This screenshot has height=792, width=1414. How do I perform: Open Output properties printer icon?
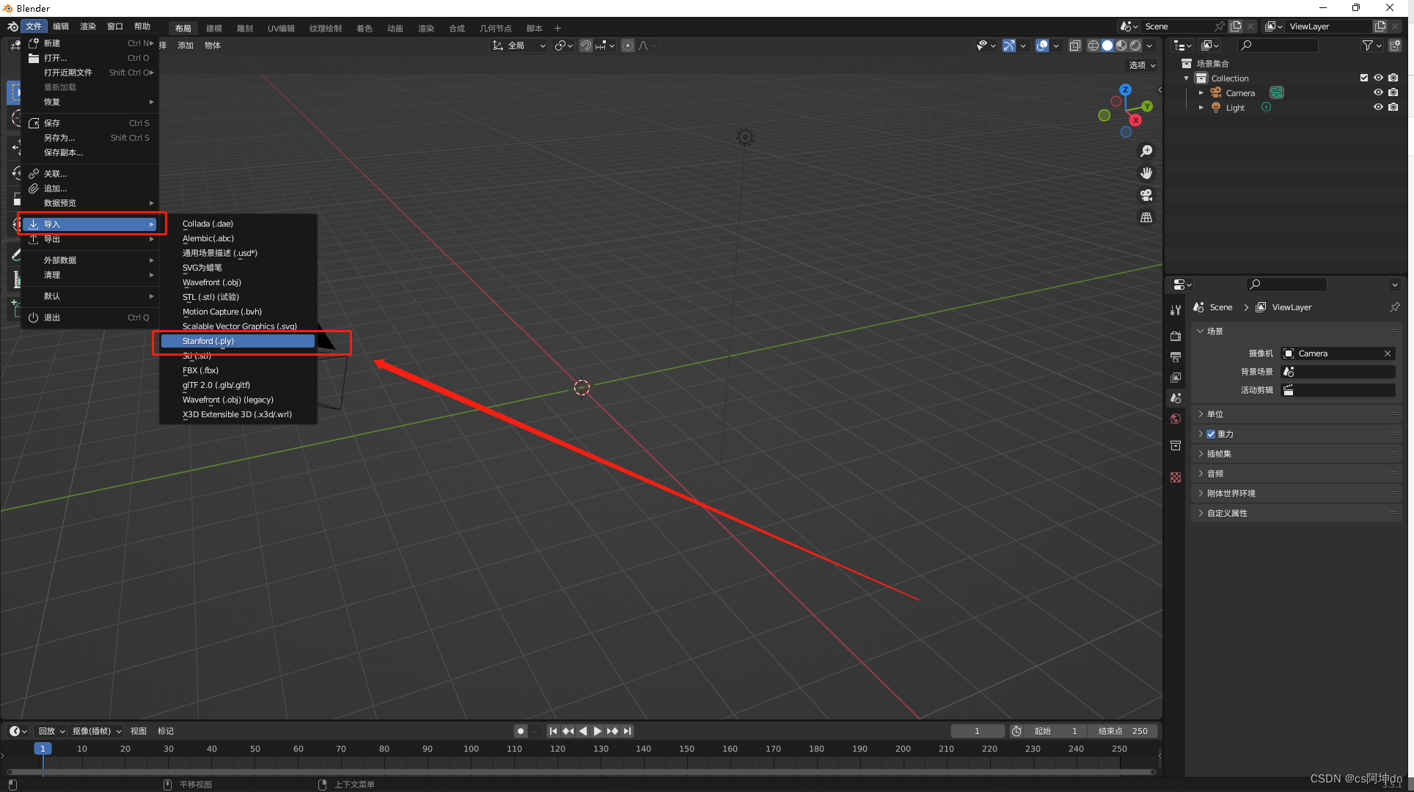tap(1176, 357)
